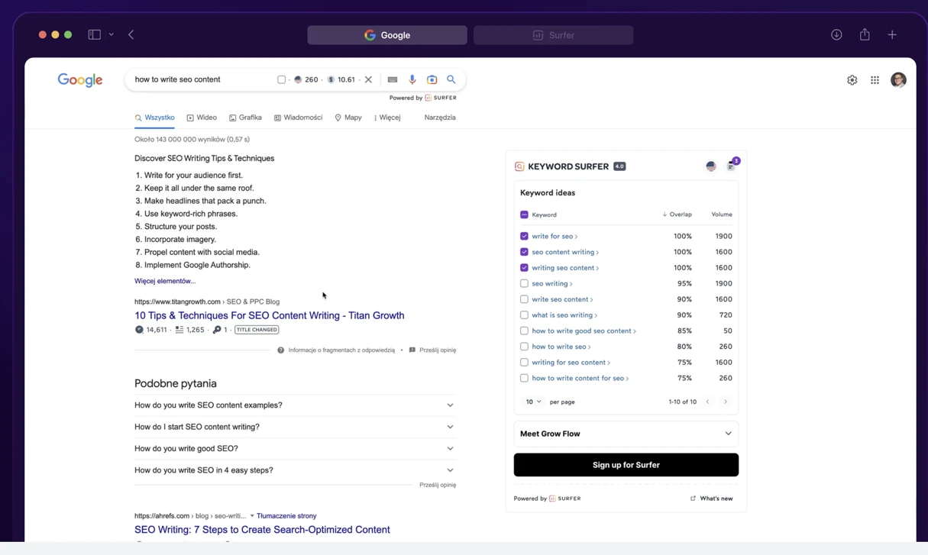Open 'SEO Writing: 7 Steps' ahrefs result
Screen dimensions: 928x555
[262, 530]
